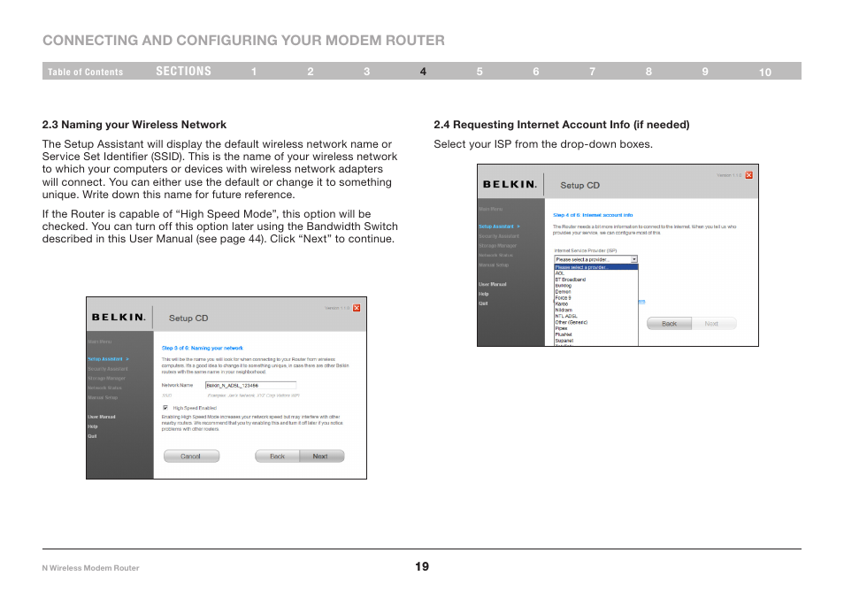Open Network Status in Step 4 window sidebar
The image size is (844, 591).
coord(496,256)
